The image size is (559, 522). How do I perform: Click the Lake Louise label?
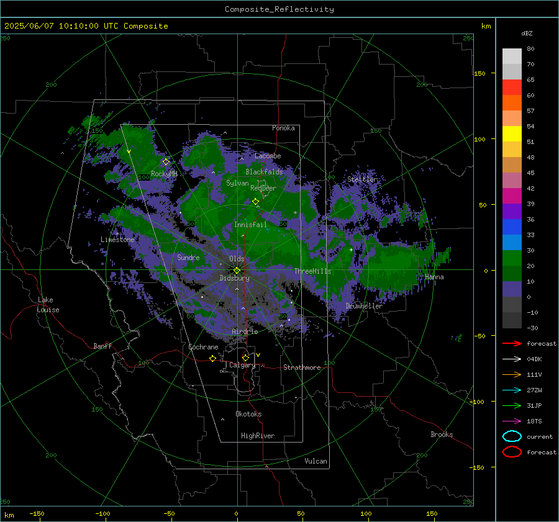[48, 305]
